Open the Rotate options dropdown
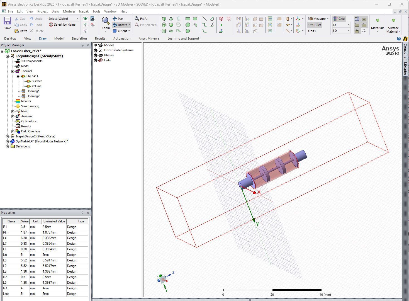The height and width of the screenshot is (301, 409). [129, 25]
